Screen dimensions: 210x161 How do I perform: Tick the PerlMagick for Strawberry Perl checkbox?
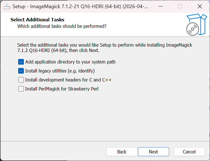(21, 89)
